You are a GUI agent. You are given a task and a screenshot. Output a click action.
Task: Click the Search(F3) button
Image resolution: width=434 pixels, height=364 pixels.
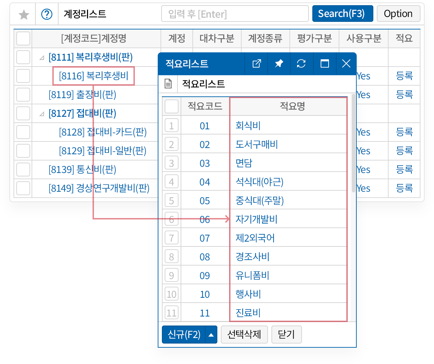342,13
